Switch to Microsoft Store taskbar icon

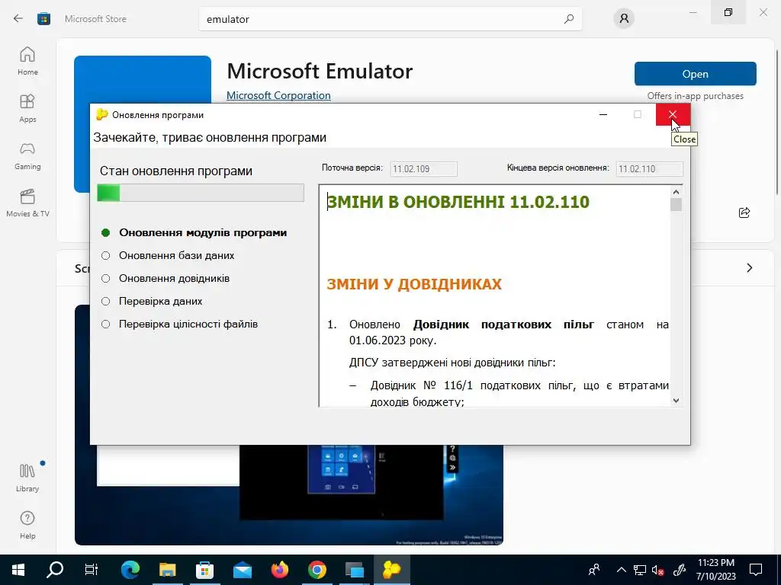[x=204, y=570]
